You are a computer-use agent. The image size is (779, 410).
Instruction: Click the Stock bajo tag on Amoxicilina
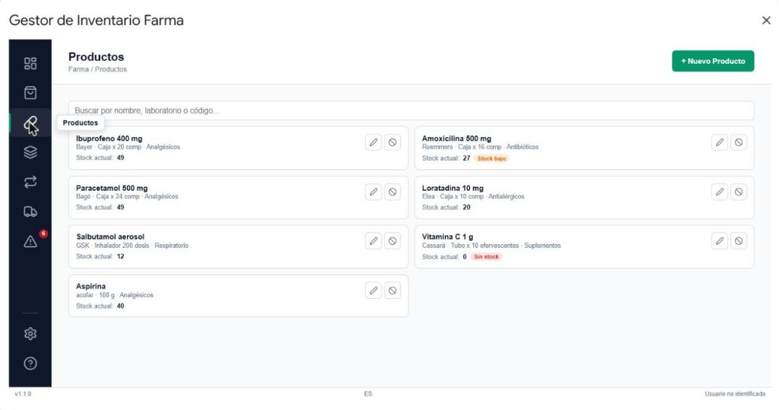pos(491,159)
